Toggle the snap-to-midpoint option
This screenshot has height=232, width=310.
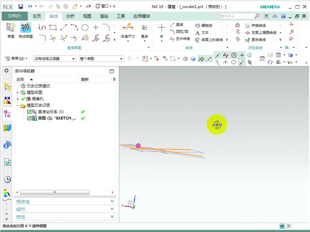[x=218, y=55]
